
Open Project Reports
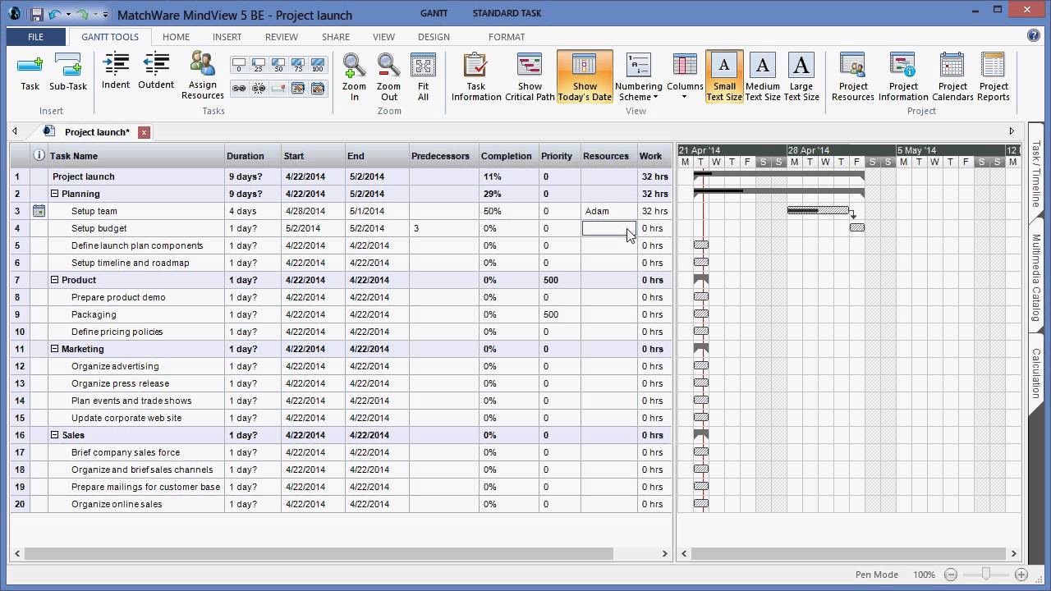(994, 77)
